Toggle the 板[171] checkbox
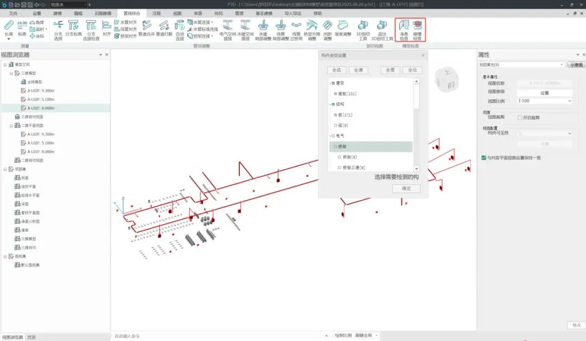This screenshot has width=586, height=341. pyautogui.click(x=336, y=115)
